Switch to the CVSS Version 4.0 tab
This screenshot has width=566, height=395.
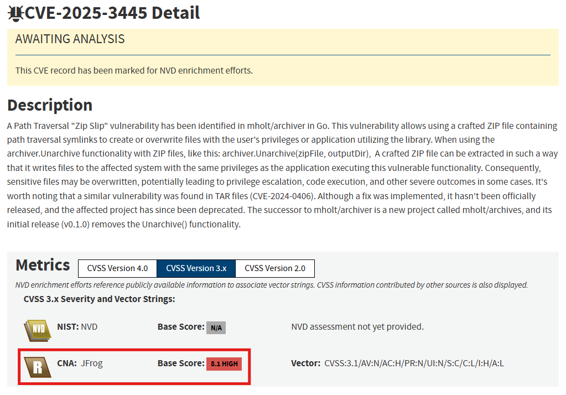coord(117,268)
